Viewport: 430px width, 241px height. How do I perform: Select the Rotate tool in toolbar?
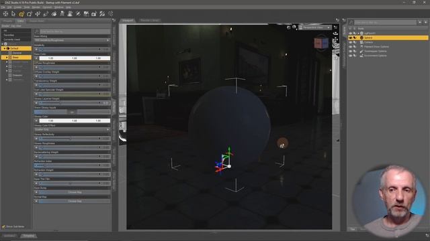click(x=30, y=13)
